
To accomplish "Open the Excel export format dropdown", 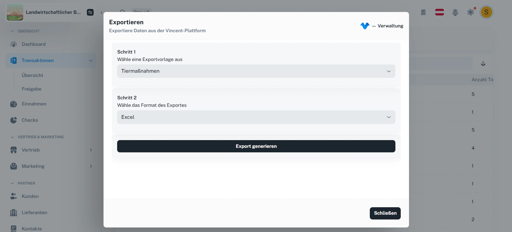I will pos(256,117).
